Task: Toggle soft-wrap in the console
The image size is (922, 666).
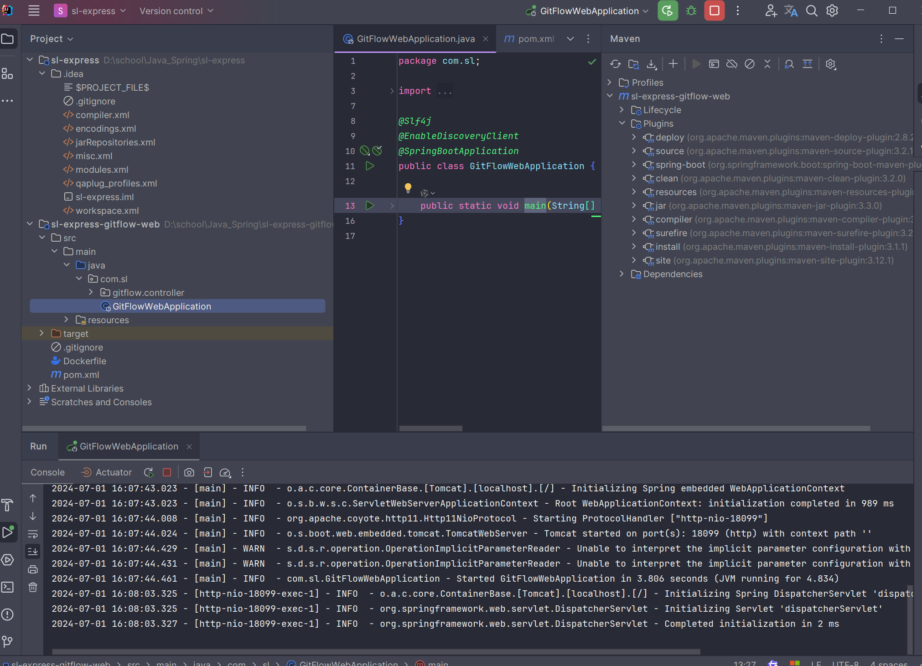Action: tap(33, 534)
